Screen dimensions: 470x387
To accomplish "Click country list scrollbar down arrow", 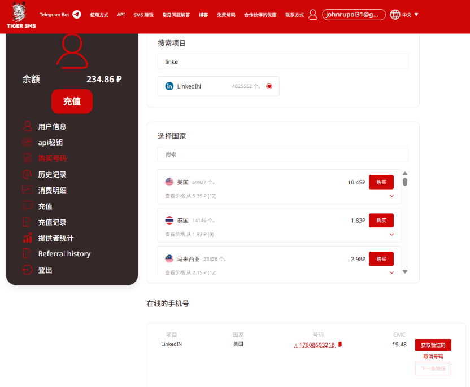I will point(405,271).
